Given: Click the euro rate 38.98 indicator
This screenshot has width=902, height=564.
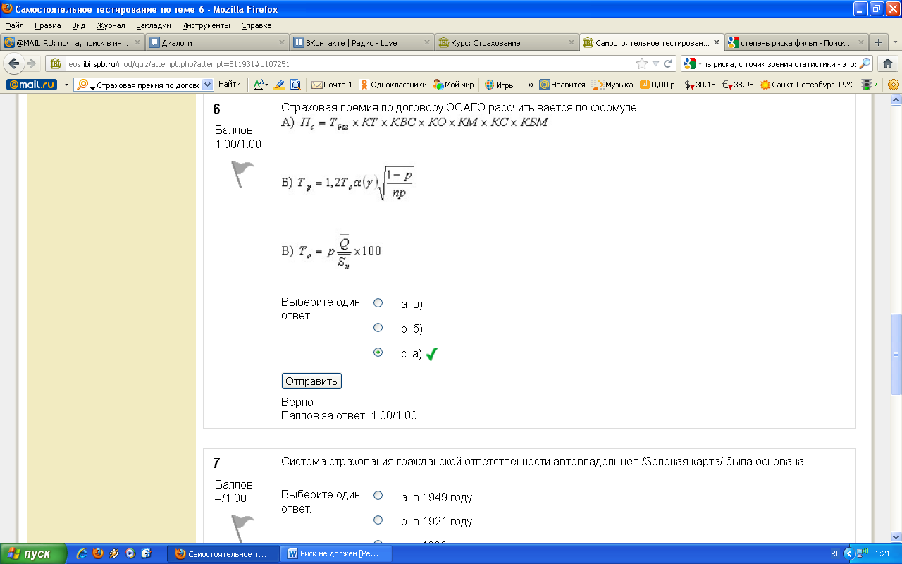Looking at the screenshot, I should [x=738, y=85].
